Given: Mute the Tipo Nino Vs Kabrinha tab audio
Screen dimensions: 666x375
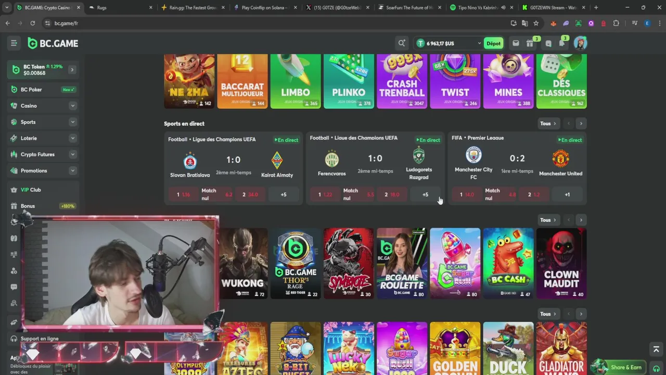Looking at the screenshot, I should click(503, 7).
